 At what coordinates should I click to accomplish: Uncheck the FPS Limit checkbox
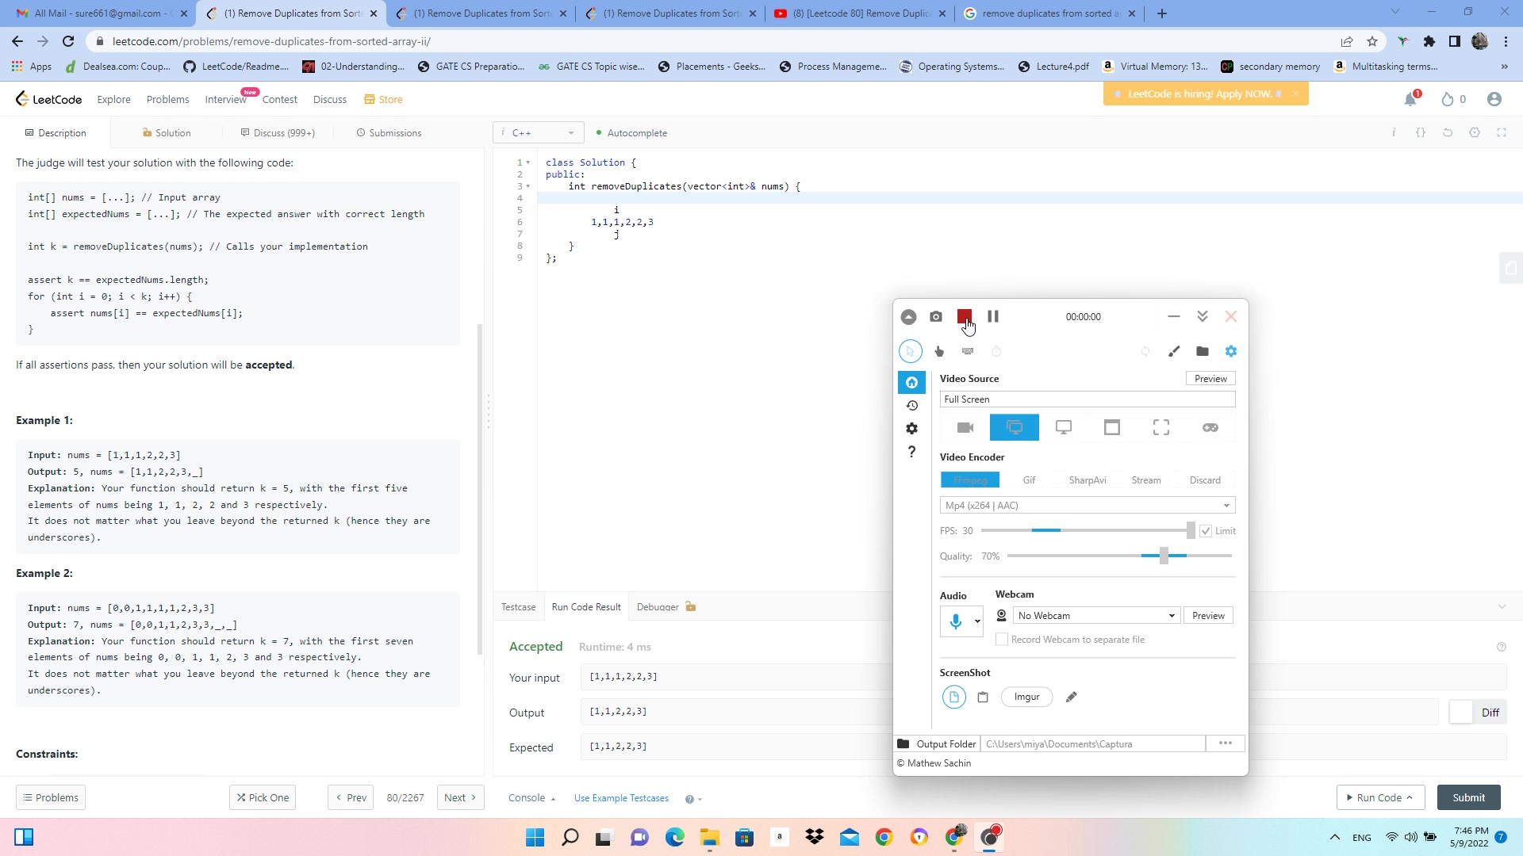pos(1206,531)
